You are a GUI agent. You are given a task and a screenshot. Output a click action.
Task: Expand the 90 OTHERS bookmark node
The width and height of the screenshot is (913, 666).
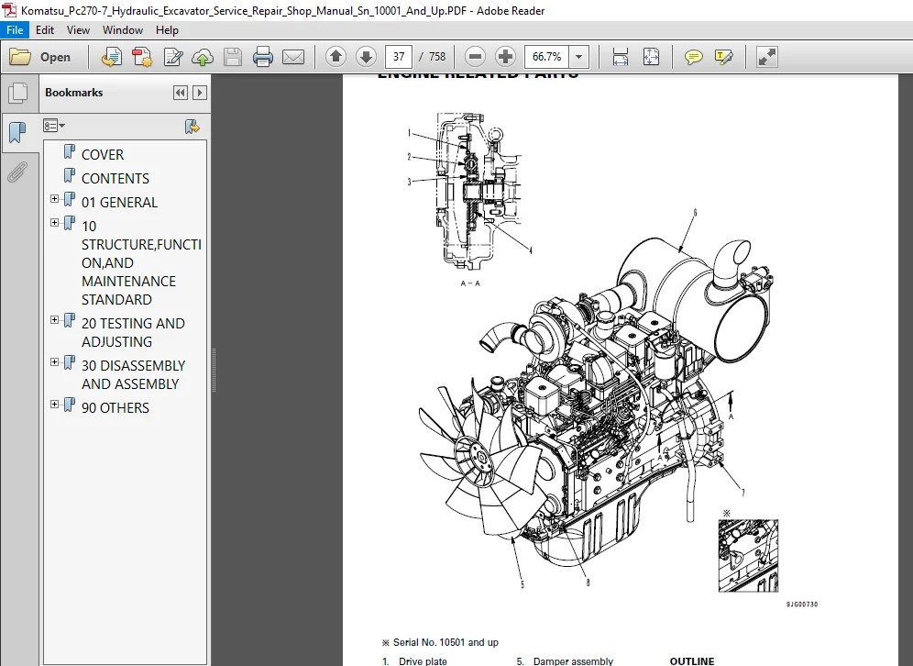coord(54,405)
